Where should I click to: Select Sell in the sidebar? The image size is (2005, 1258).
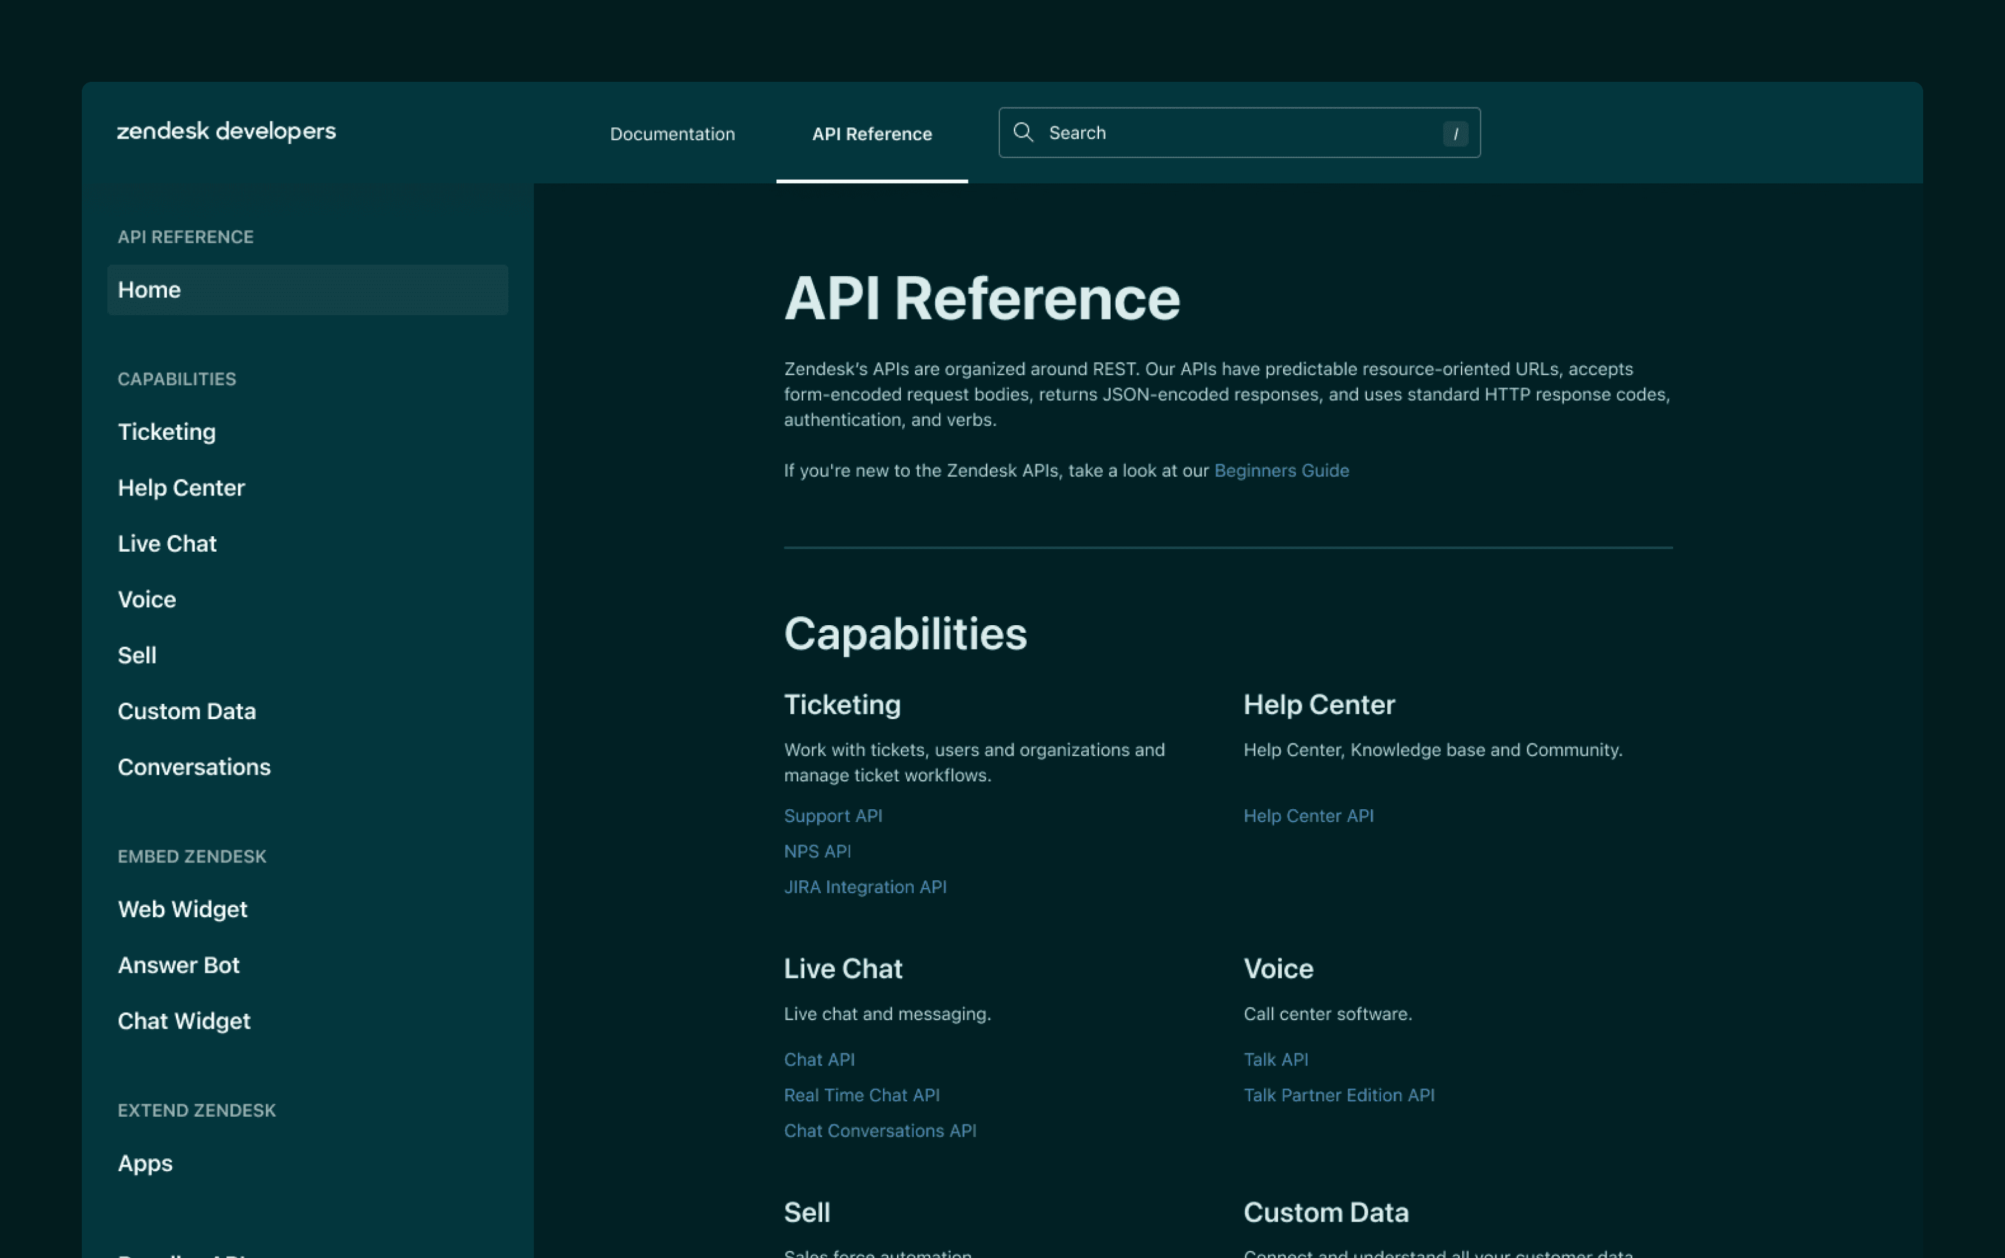pos(136,655)
